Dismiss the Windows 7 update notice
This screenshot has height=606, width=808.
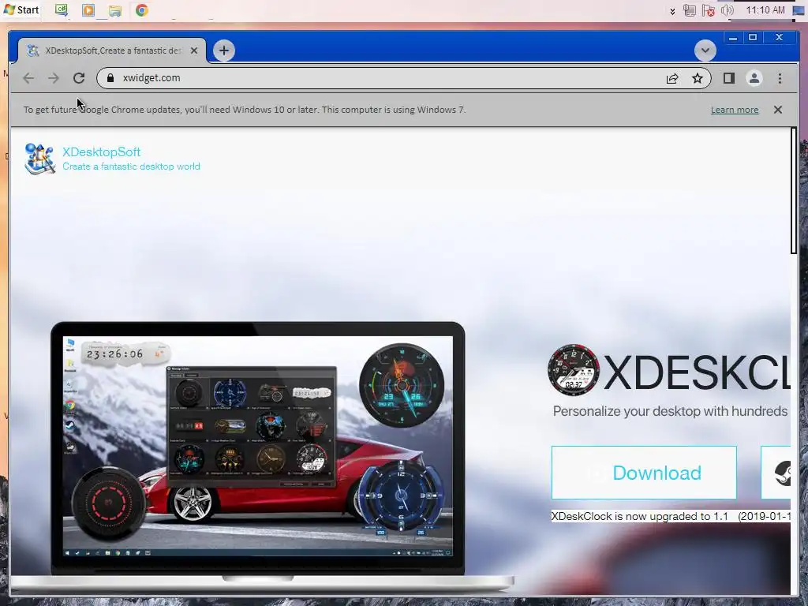click(x=777, y=109)
